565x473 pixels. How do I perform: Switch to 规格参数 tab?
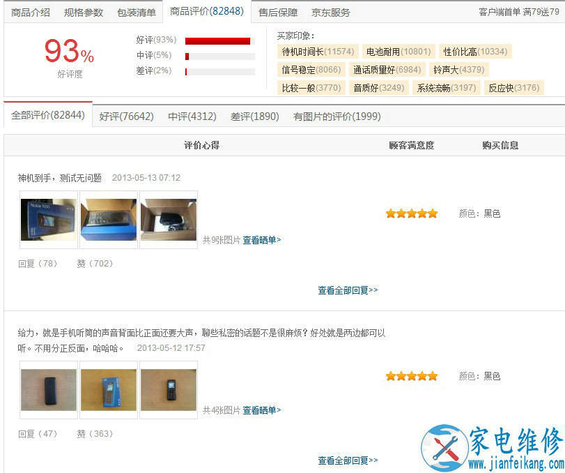point(84,13)
